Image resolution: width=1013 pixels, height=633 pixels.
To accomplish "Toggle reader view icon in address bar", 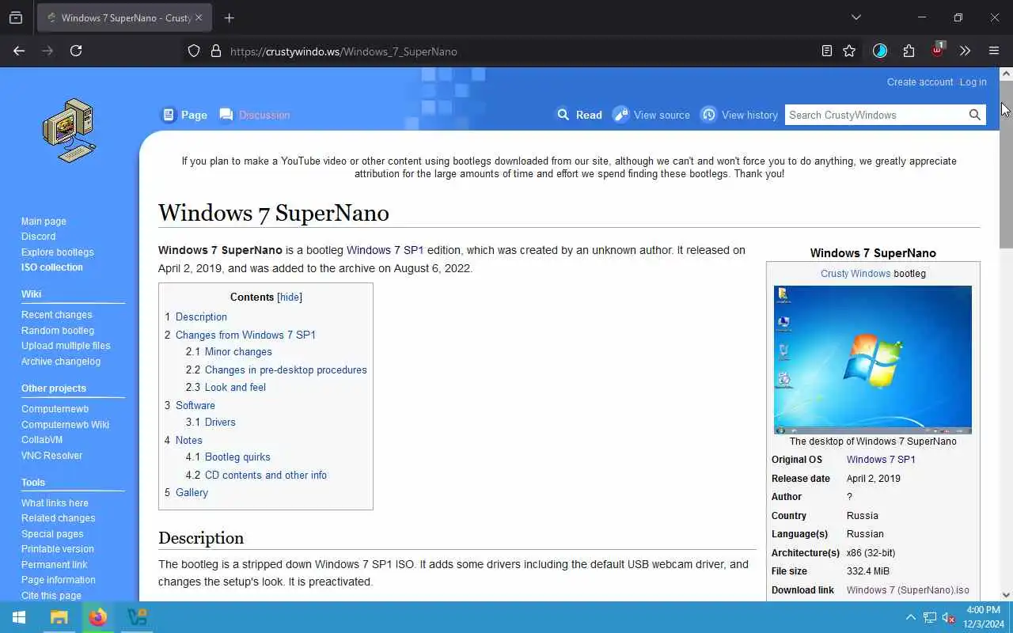I will 827,51.
